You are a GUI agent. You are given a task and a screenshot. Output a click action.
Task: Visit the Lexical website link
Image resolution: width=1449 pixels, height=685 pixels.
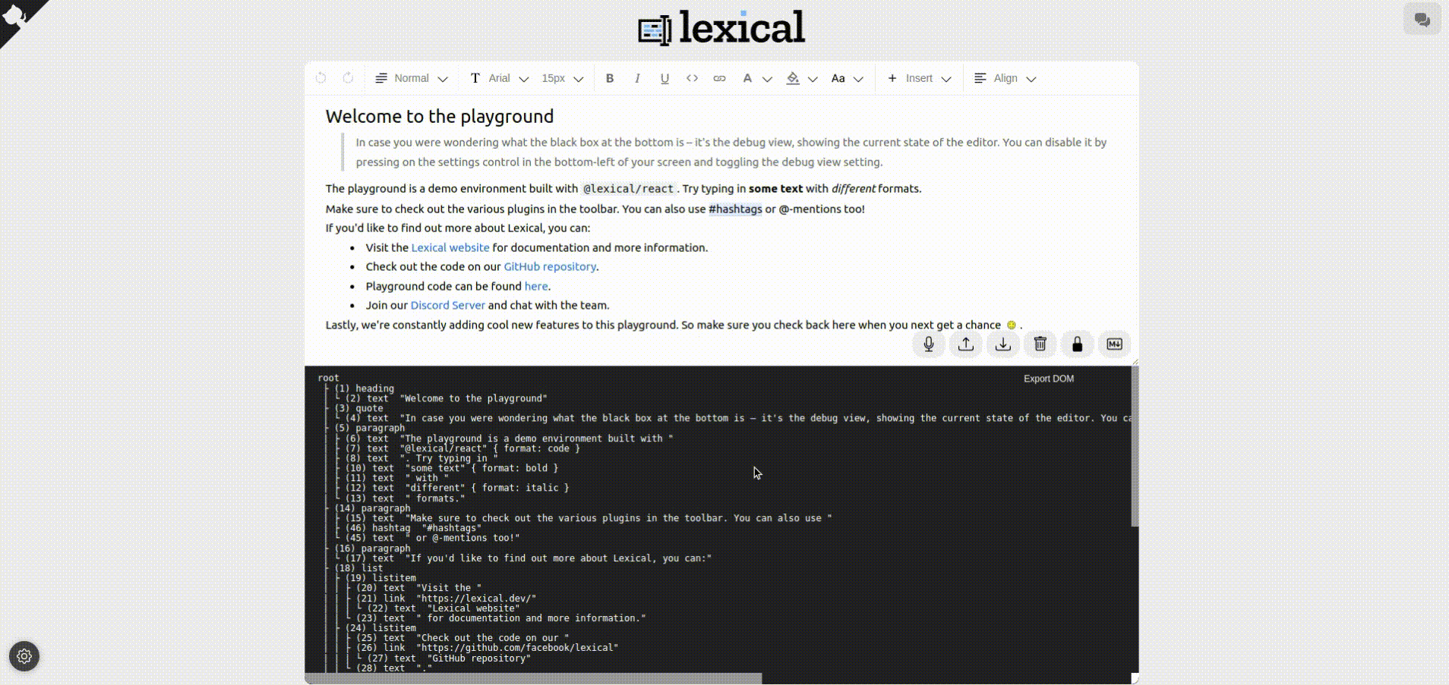(x=450, y=247)
